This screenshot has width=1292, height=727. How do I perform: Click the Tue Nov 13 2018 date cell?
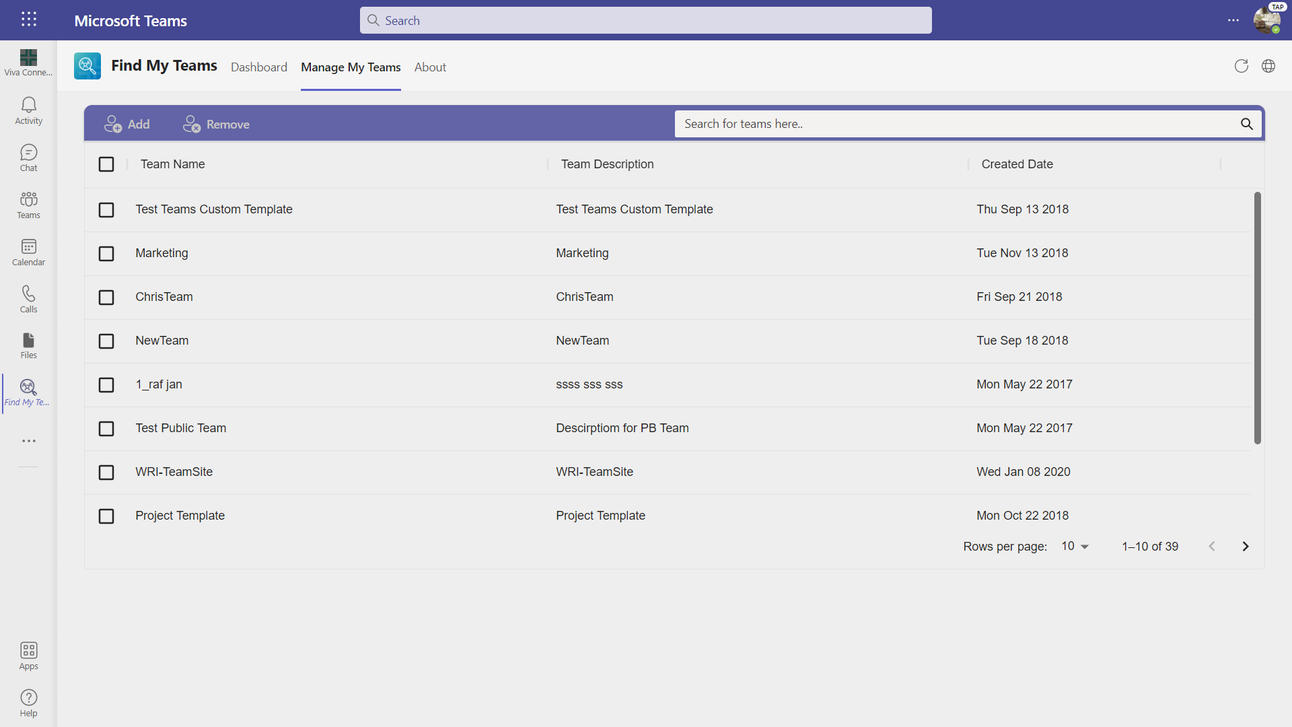(1022, 253)
